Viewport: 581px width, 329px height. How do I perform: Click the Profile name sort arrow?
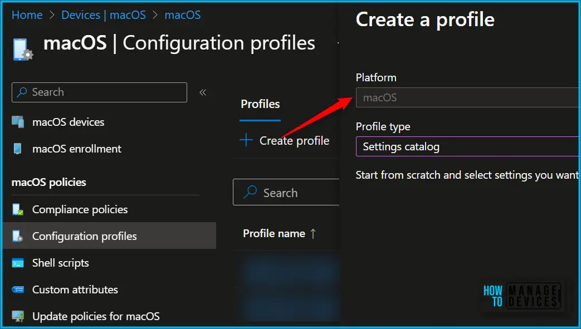(x=313, y=233)
